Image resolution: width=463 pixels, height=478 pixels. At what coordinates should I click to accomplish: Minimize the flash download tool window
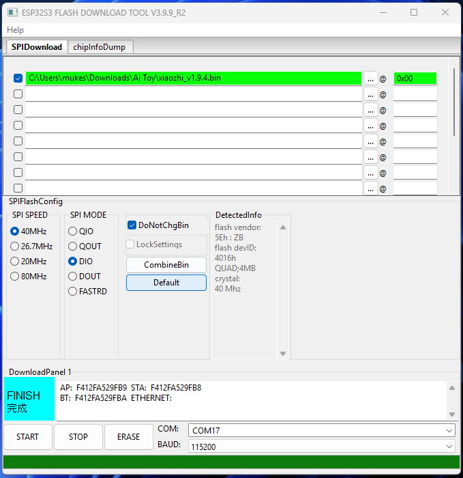[x=383, y=12]
